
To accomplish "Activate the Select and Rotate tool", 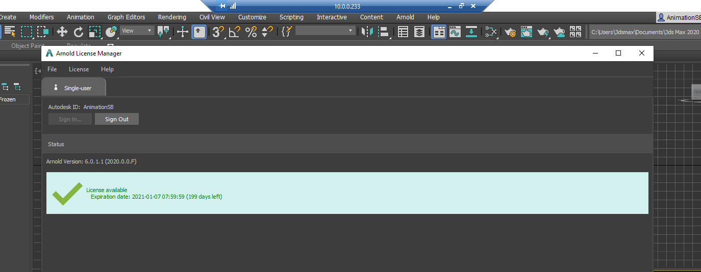I will click(x=79, y=32).
